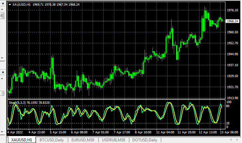Screen dimensions: 242x143
Task: Click the 1937.10 price scale label
Action: [x=232, y=65]
